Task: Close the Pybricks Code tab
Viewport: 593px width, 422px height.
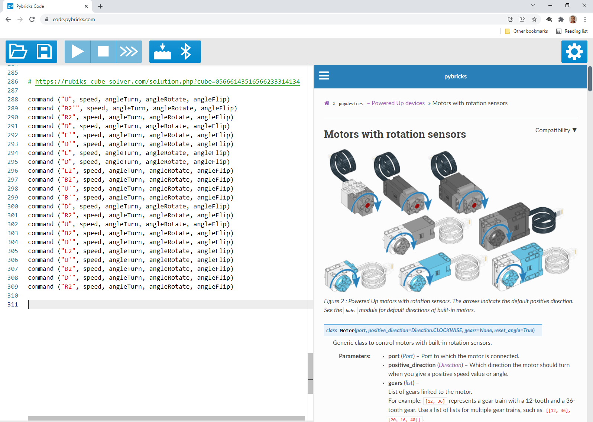Action: pyautogui.click(x=86, y=6)
